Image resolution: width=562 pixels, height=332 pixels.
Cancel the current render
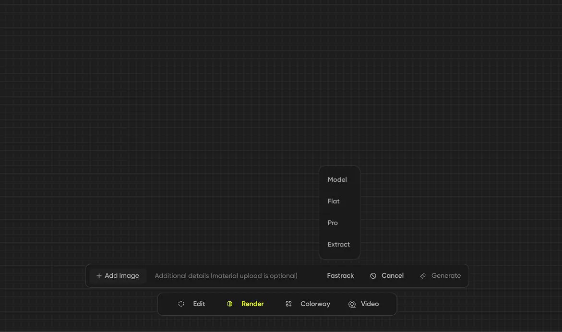tap(386, 276)
